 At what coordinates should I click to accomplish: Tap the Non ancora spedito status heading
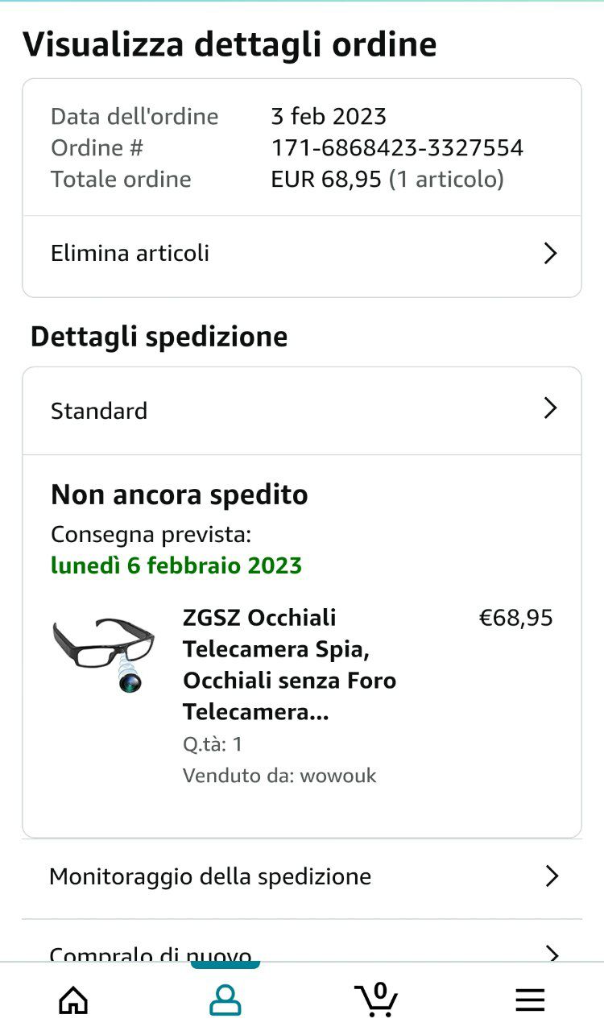coord(180,495)
